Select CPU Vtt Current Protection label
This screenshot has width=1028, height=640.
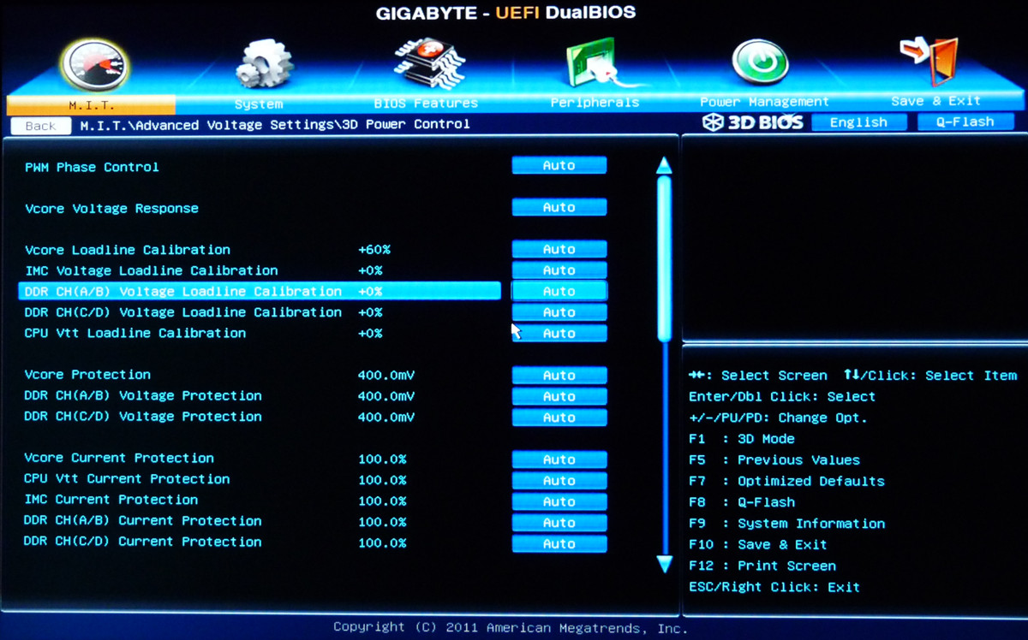127,479
